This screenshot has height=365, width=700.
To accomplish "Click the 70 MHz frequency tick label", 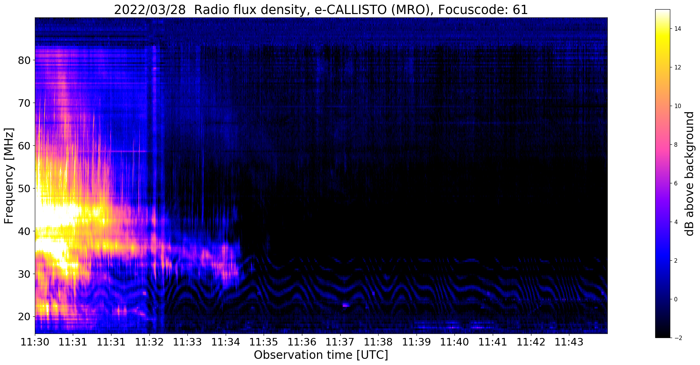I will pyautogui.click(x=24, y=103).
